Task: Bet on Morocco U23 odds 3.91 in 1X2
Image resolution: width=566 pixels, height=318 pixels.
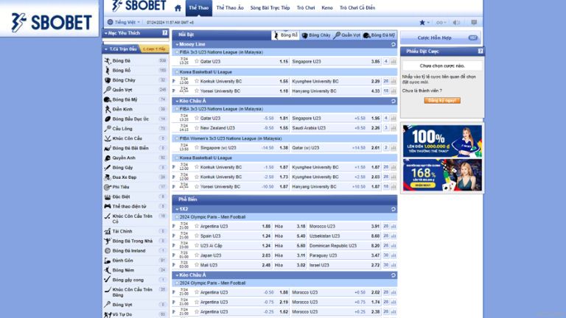Action: point(375,227)
